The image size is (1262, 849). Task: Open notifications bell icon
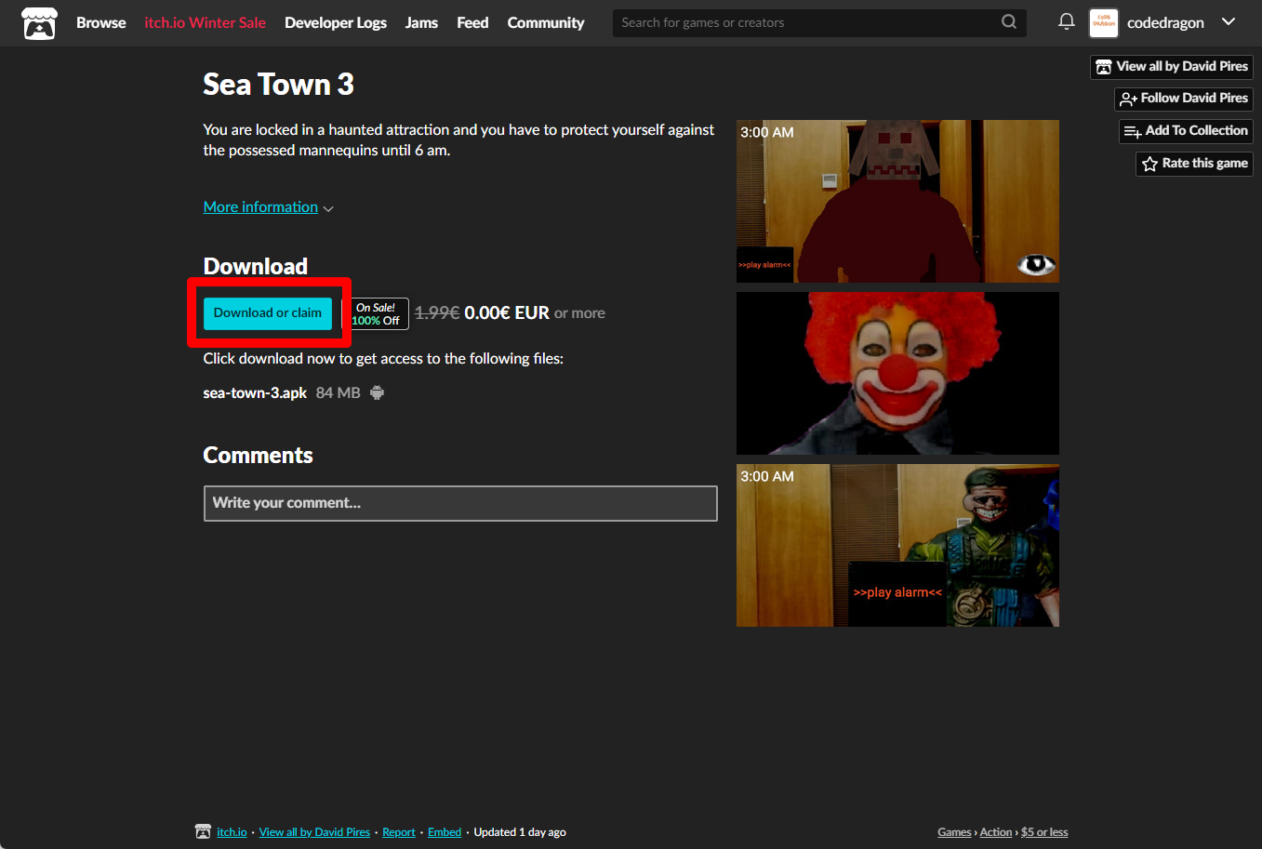[1067, 21]
